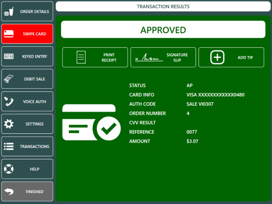This screenshot has width=272, height=204.
Task: Click the Order Details drink icon
Action: pos(9,11)
